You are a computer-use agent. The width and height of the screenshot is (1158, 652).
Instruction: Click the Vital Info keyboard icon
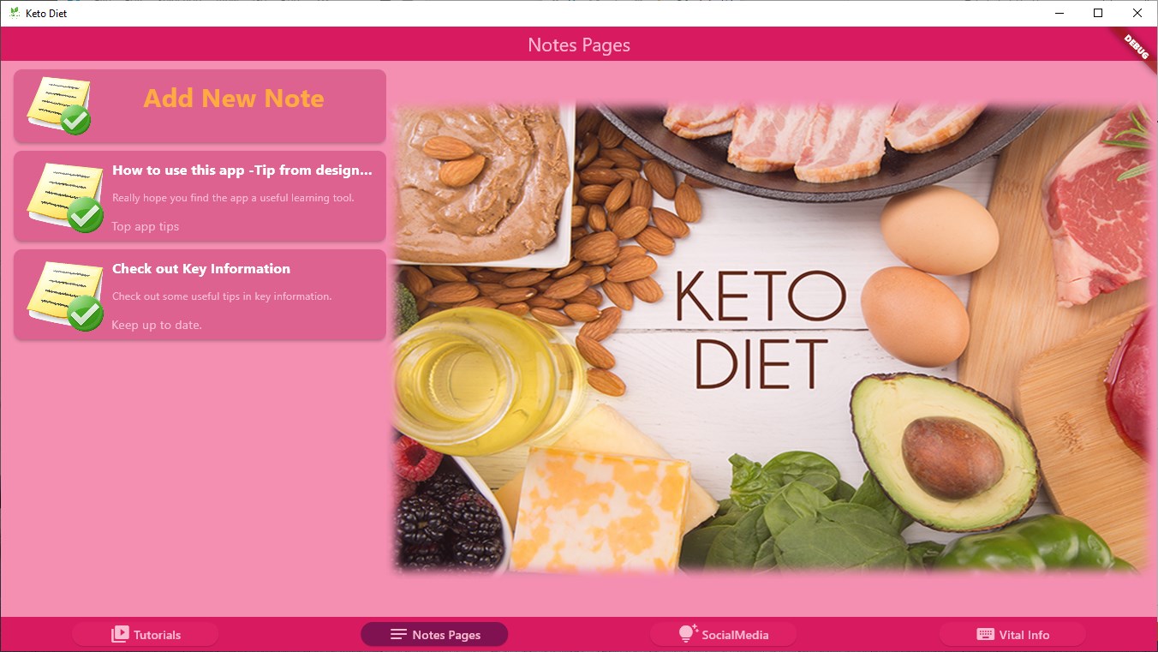[985, 635]
